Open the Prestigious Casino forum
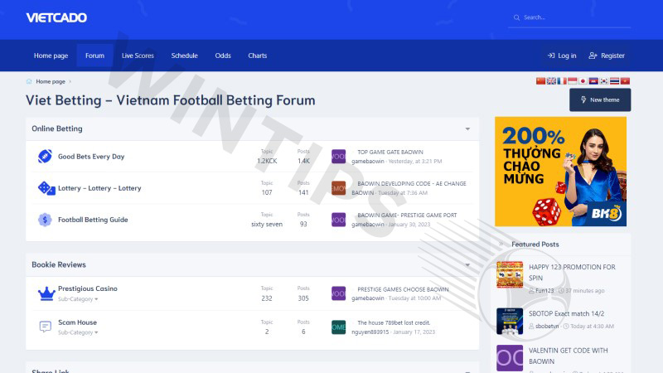The image size is (663, 373). click(x=88, y=288)
